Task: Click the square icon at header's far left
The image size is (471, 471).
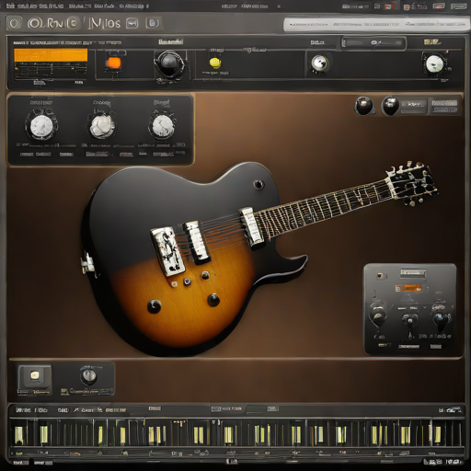Action: coord(15,23)
